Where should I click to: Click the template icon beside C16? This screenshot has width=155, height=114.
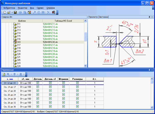tap(15, 39)
